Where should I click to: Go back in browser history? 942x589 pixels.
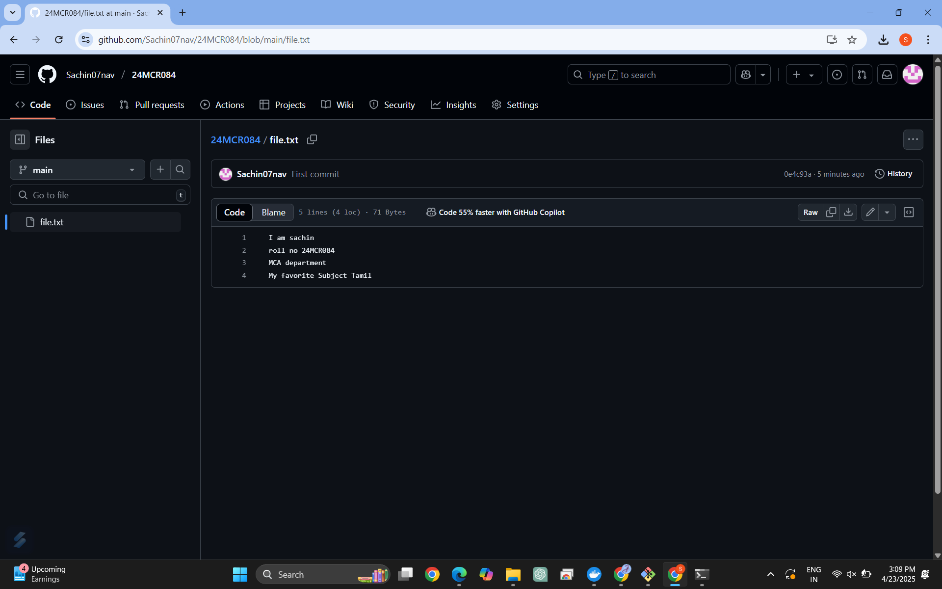coord(14,39)
